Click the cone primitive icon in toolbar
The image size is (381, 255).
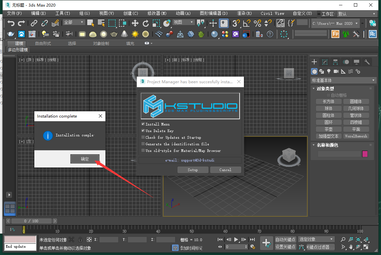[x=124, y=34]
